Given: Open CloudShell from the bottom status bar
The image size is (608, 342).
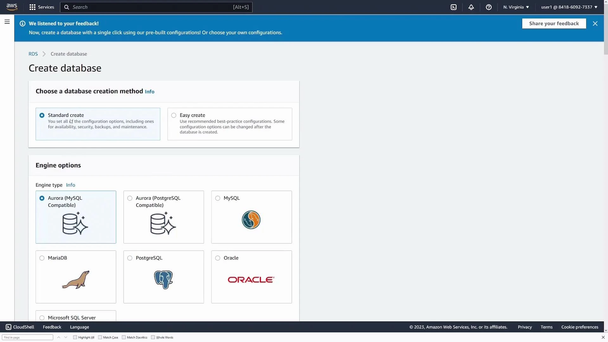Looking at the screenshot, I should click(20, 327).
